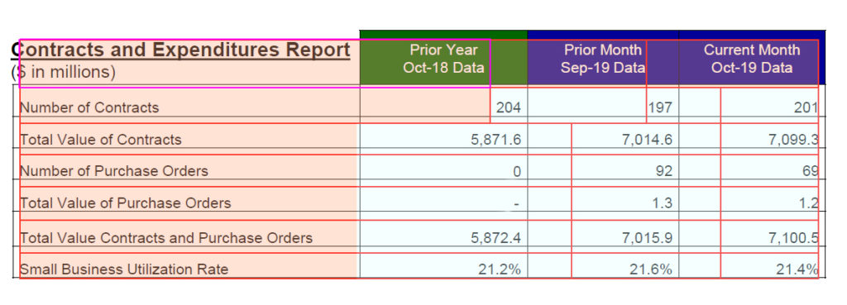
Task: Click the Number of Purchase Orders label
Action: coord(114,170)
